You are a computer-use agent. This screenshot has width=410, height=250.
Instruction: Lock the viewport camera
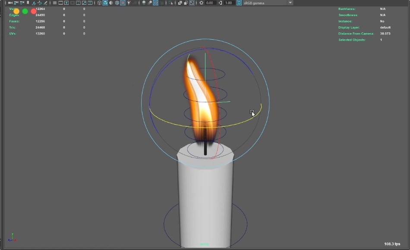[16, 3]
